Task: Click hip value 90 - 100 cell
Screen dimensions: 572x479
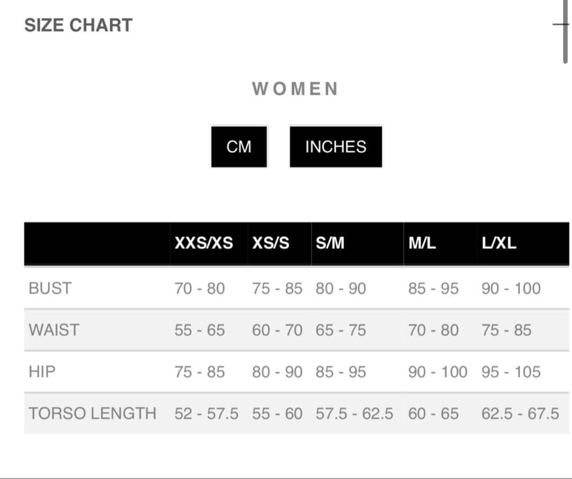Action: (437, 372)
